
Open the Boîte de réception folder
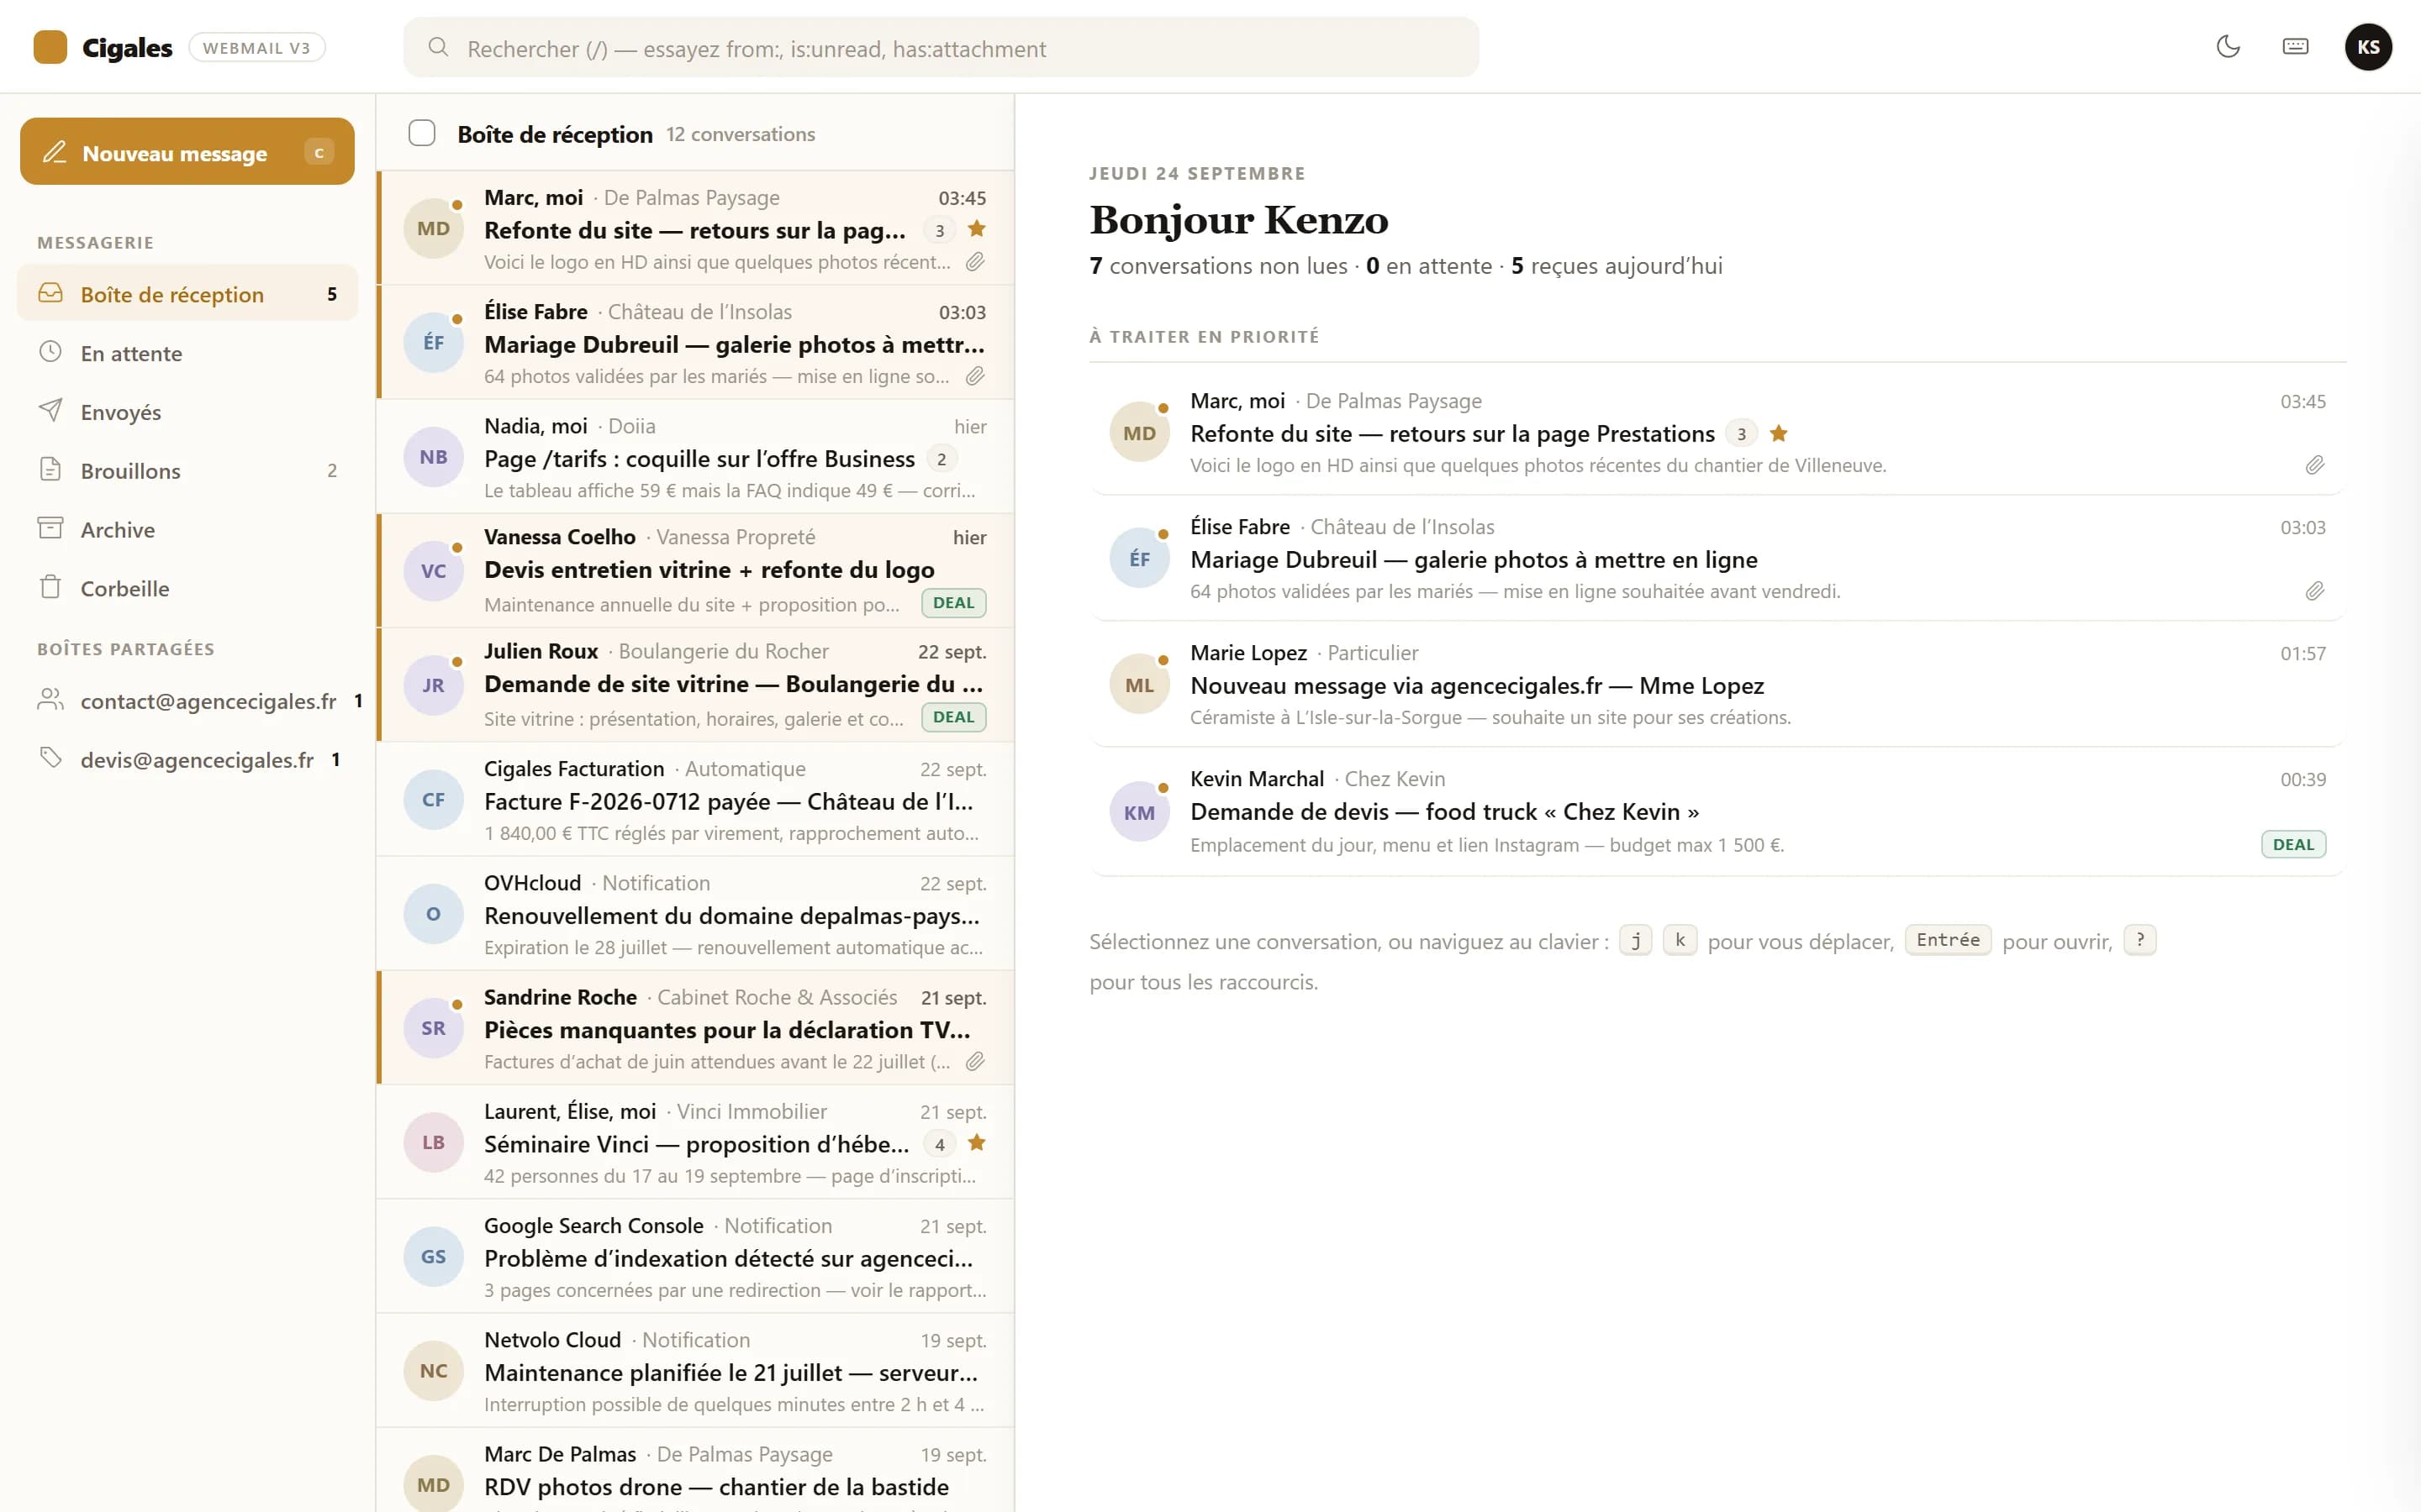click(187, 294)
